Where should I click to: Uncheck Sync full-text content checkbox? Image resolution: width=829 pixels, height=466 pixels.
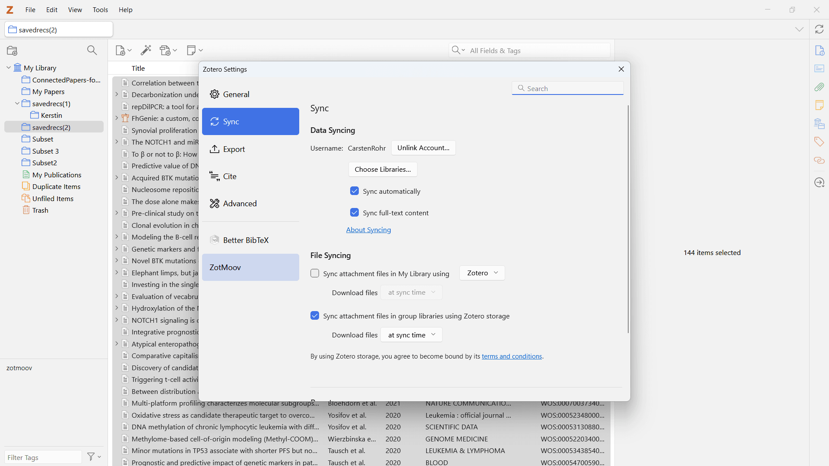point(354,213)
